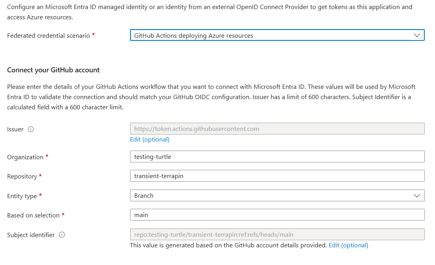Viewport: 435px width, 265px height.
Task: Focus the Organization field containing testing-turtle
Action: [277, 156]
